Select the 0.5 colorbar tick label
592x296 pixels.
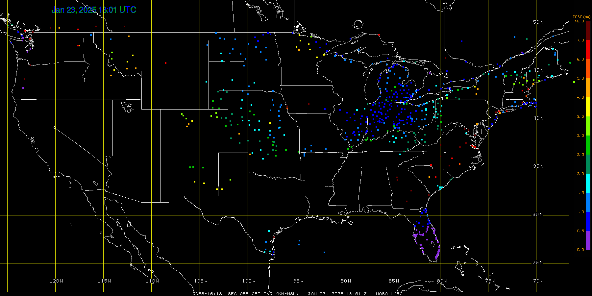point(580,231)
